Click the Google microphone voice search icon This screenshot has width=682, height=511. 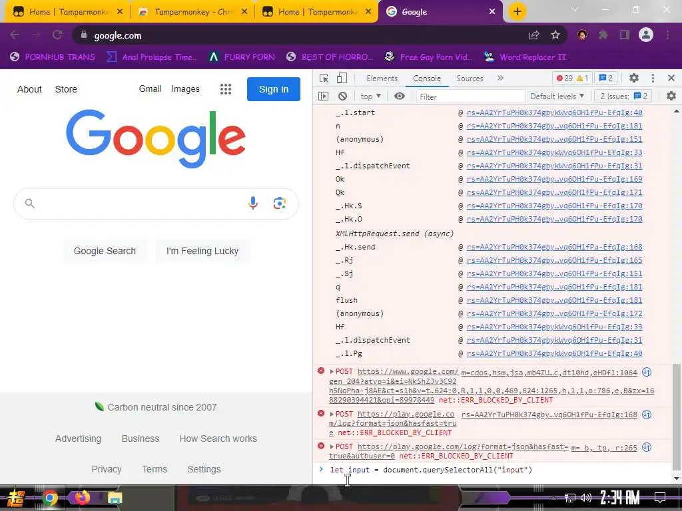click(x=252, y=203)
